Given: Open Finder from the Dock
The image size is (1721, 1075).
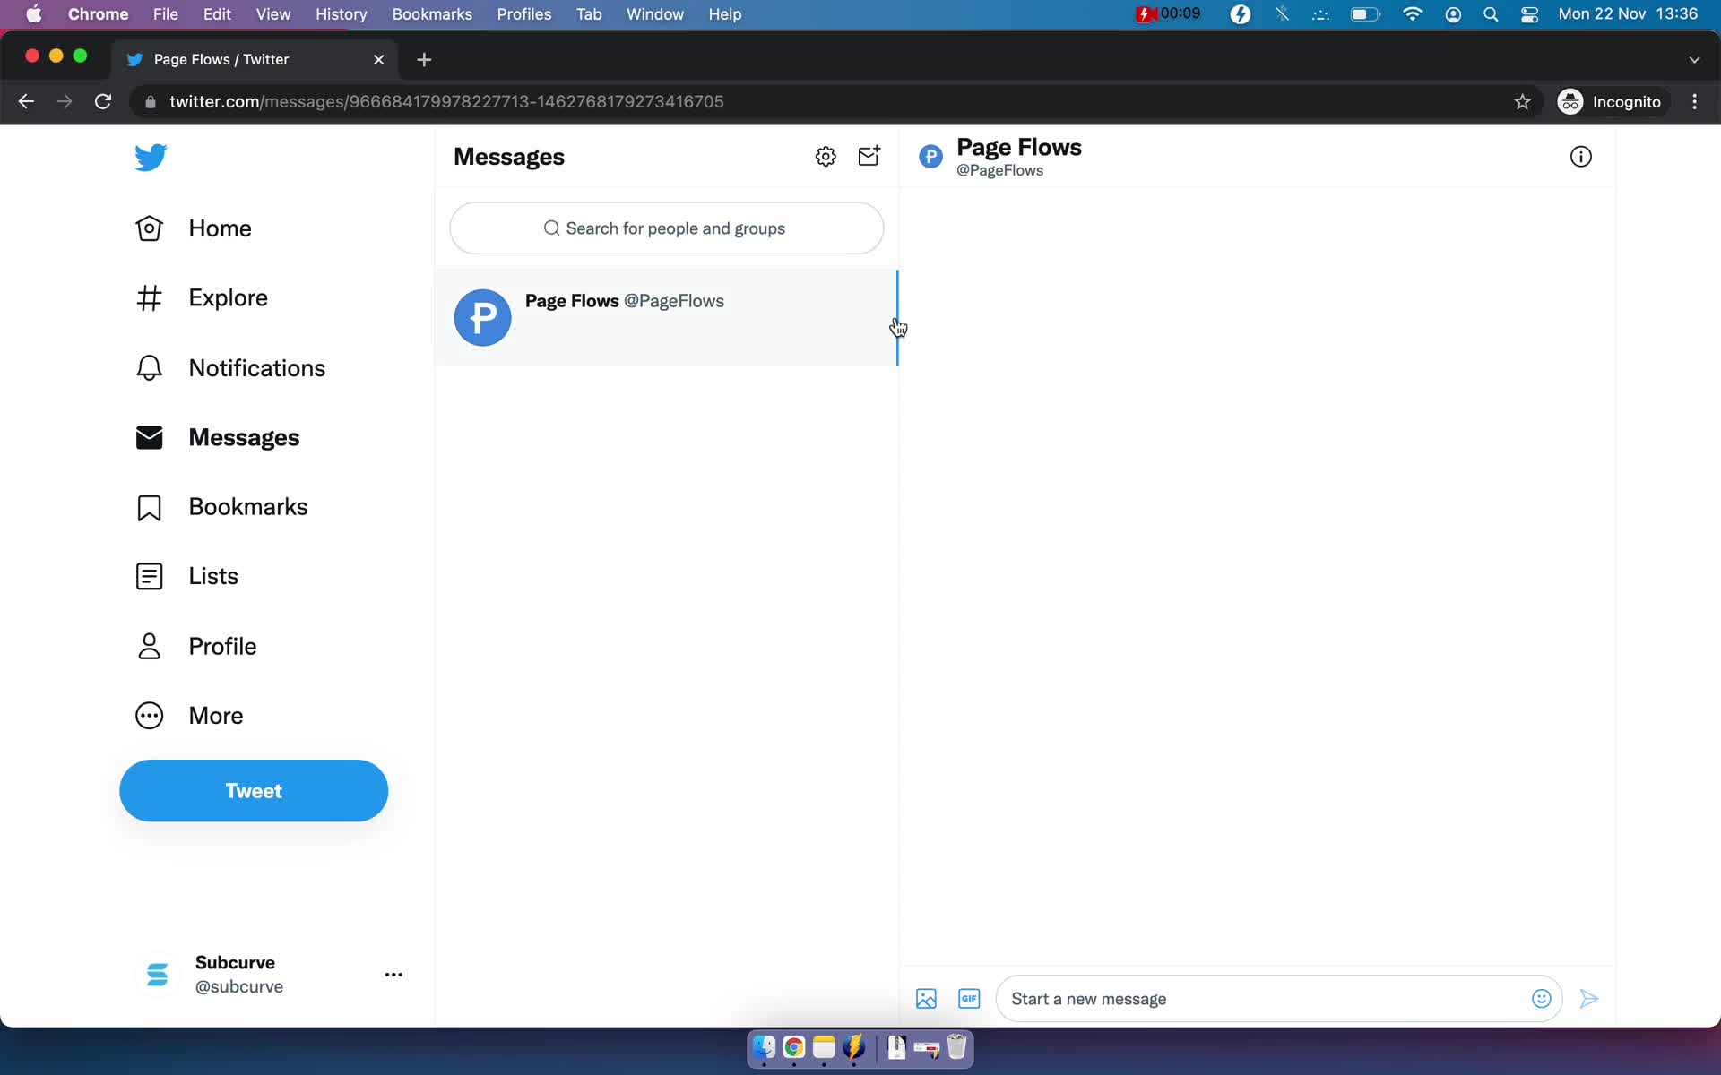Looking at the screenshot, I should coord(764,1047).
